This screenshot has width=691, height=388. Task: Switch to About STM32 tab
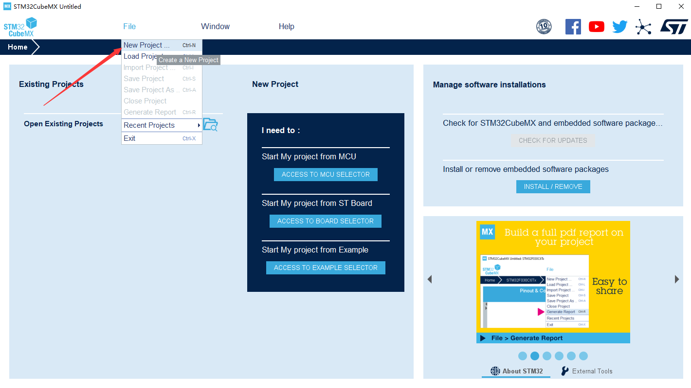[516, 371]
